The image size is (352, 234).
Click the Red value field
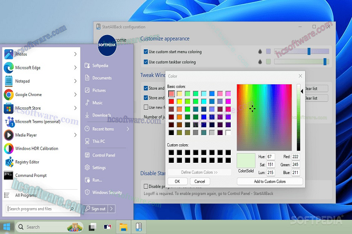296,157
